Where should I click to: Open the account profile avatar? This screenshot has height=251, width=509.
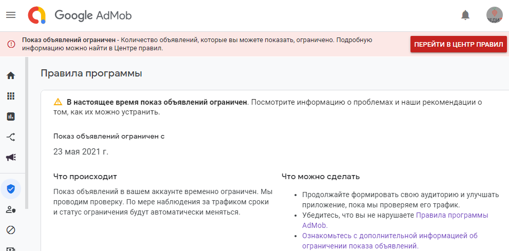pyautogui.click(x=494, y=15)
